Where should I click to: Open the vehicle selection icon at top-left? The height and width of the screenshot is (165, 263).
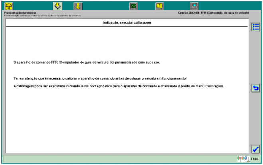click(x=8, y=6)
